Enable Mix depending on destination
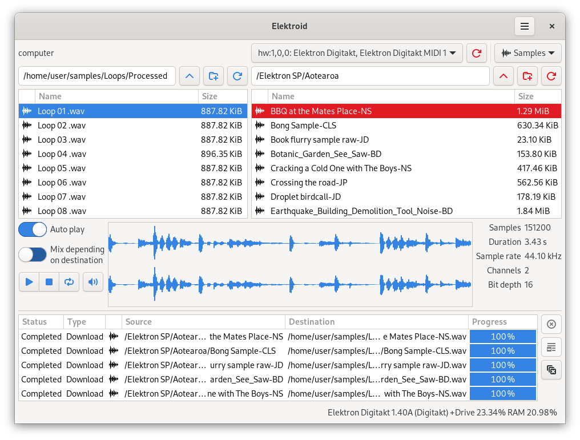The image size is (580, 440). click(x=33, y=255)
